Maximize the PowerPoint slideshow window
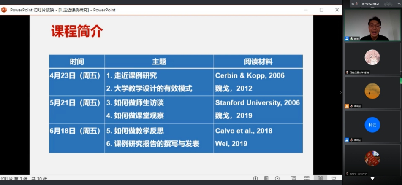The height and width of the screenshot is (185, 402). (x=321, y=10)
